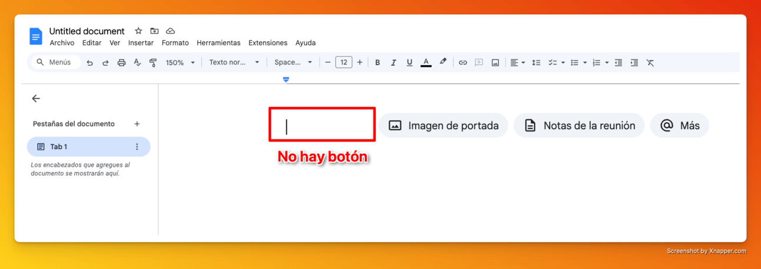Click the Menús search box
The image size is (761, 269).
(56, 62)
